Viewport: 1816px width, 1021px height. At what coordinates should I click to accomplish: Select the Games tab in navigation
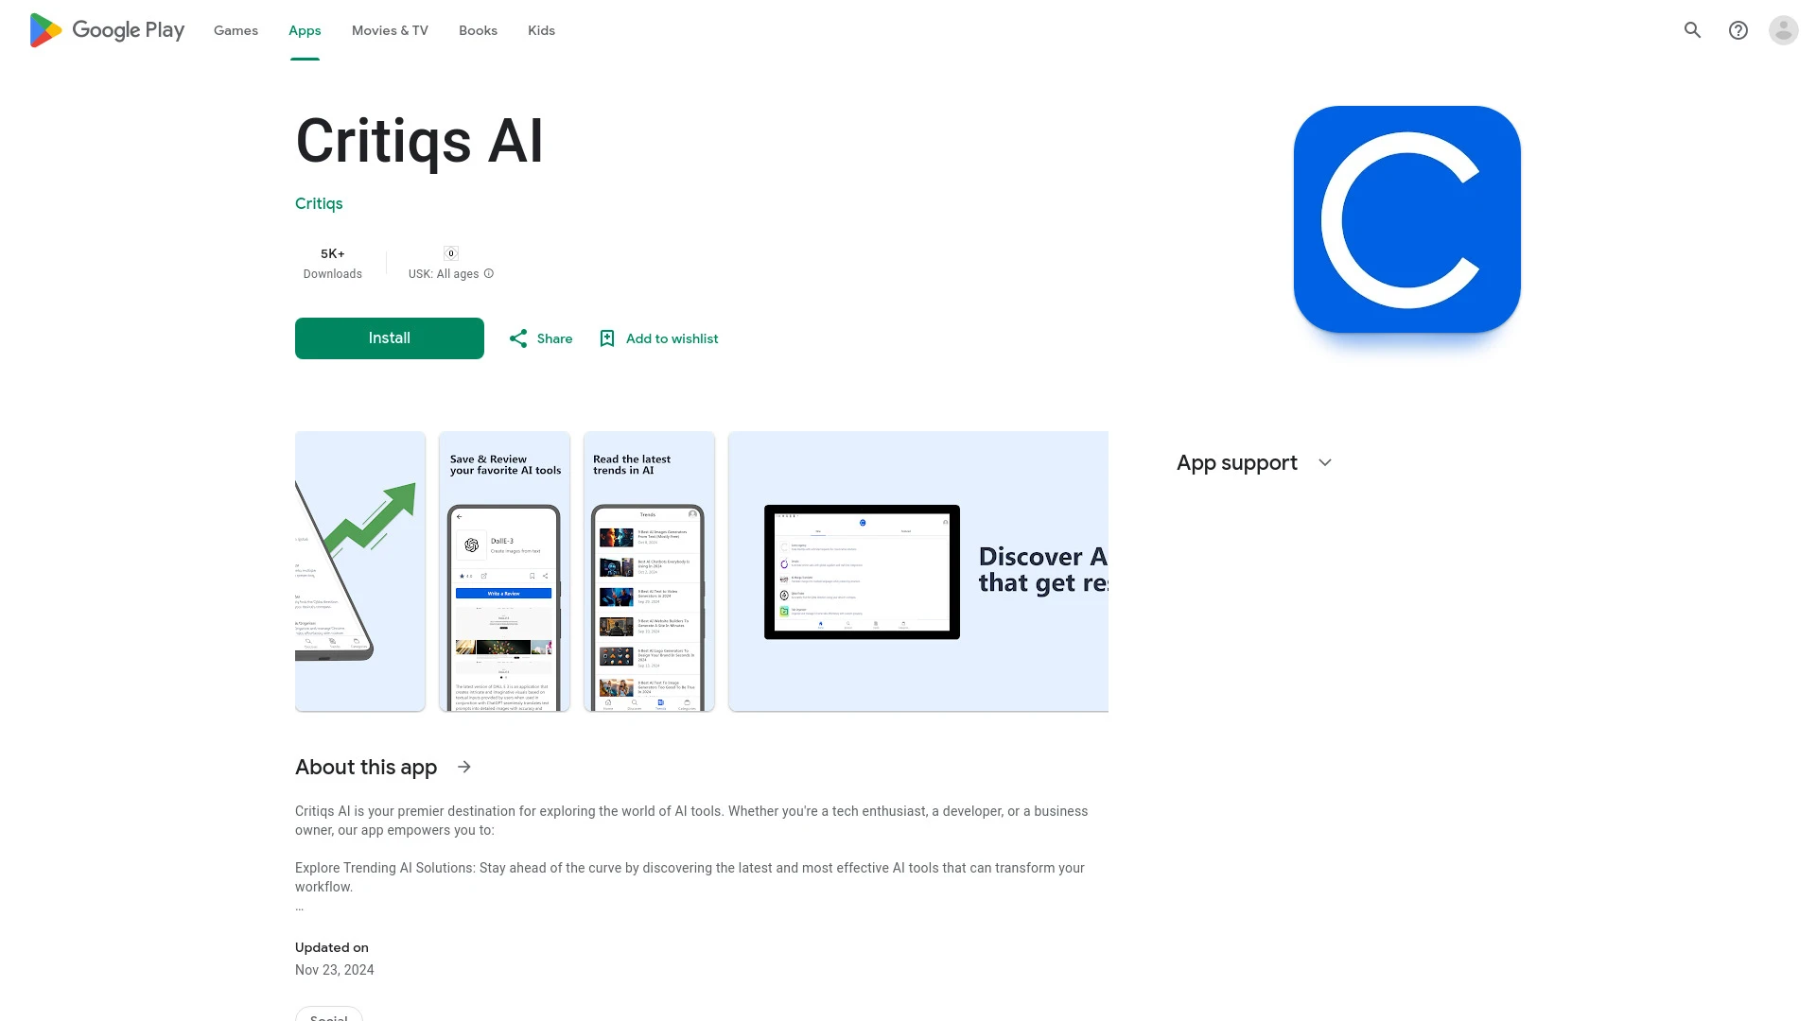(235, 30)
